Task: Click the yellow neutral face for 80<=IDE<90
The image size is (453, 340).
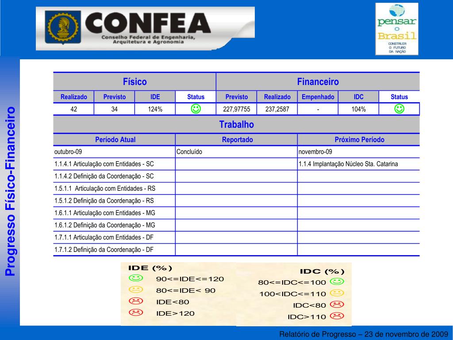Action: tap(136, 290)
